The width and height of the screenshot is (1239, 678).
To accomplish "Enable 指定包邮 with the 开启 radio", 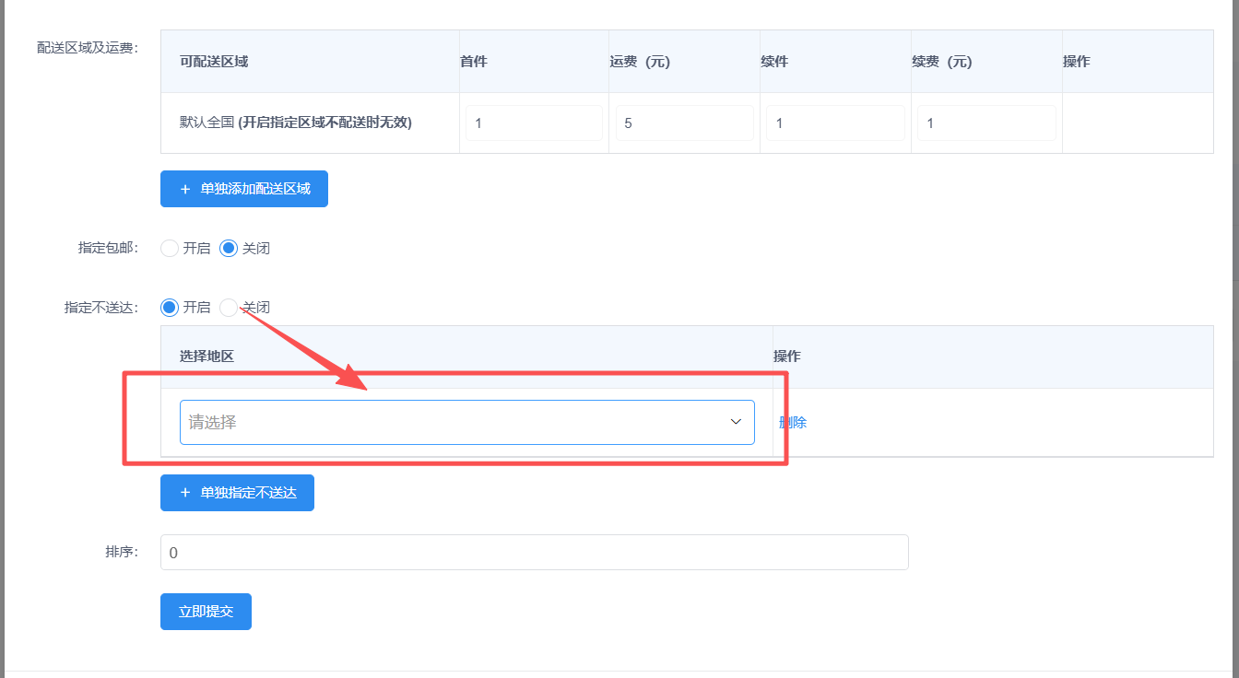I will pos(170,248).
